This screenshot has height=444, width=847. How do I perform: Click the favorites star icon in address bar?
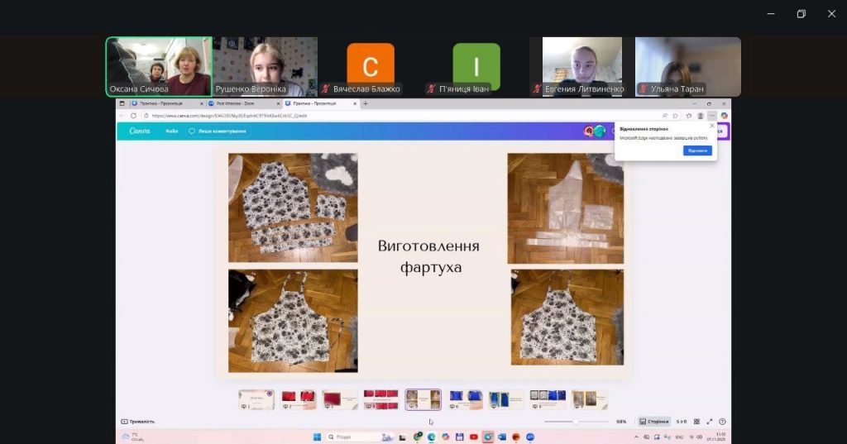[676, 116]
